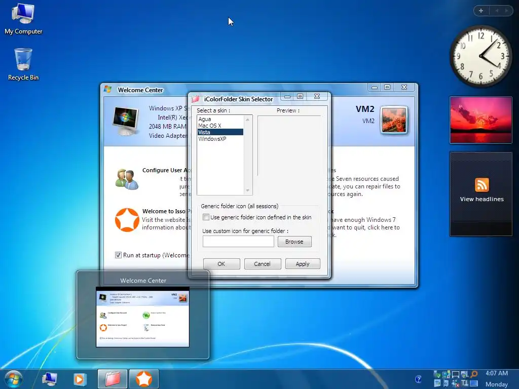
Task: Click the blue monitor tray icon
Action: click(474, 383)
